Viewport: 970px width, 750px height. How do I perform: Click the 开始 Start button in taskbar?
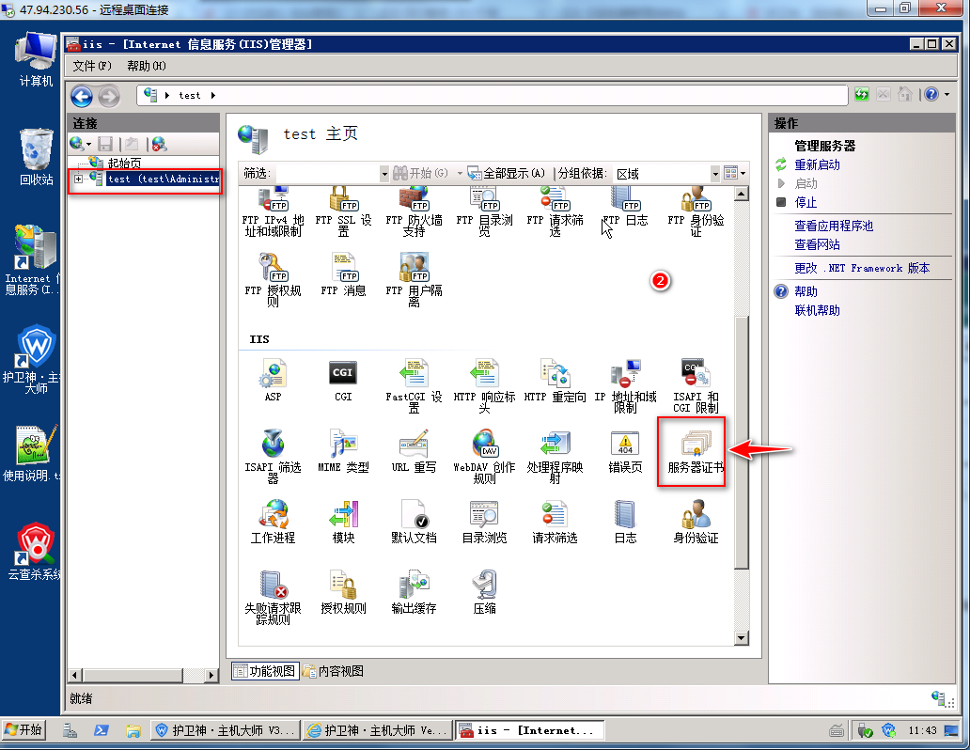coord(24,729)
